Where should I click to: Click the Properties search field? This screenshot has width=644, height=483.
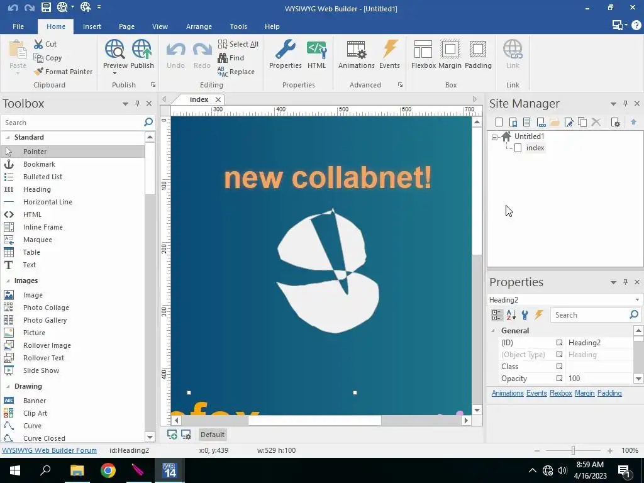[589, 315]
